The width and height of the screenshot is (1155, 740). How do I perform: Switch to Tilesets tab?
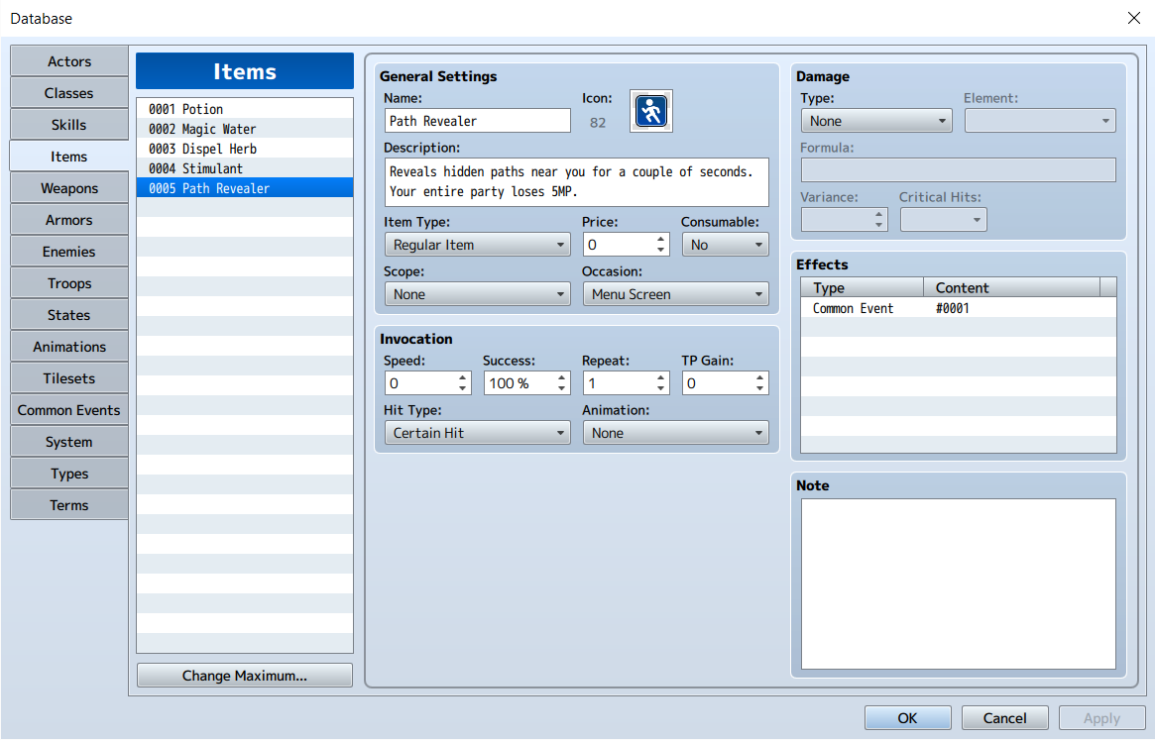69,377
